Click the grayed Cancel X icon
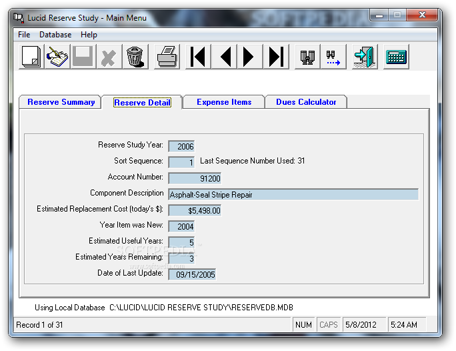This screenshot has height=351, width=456. click(x=109, y=57)
